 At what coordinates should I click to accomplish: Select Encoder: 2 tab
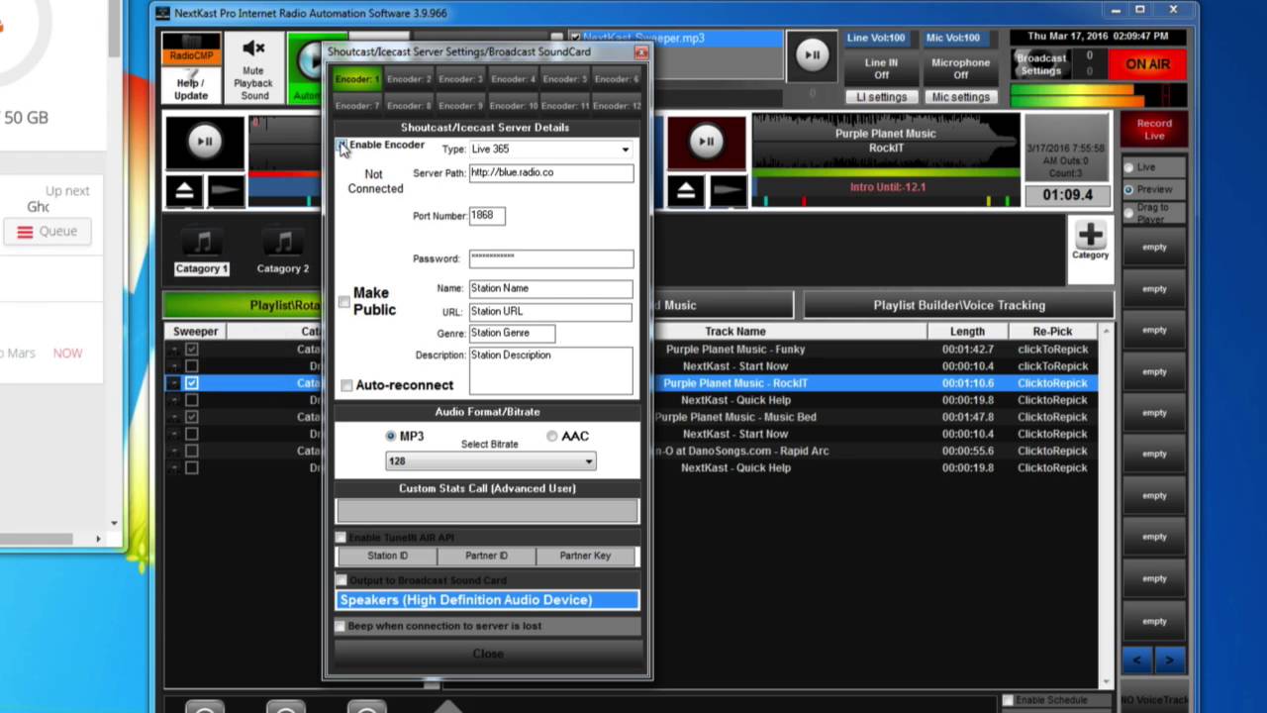pos(409,78)
